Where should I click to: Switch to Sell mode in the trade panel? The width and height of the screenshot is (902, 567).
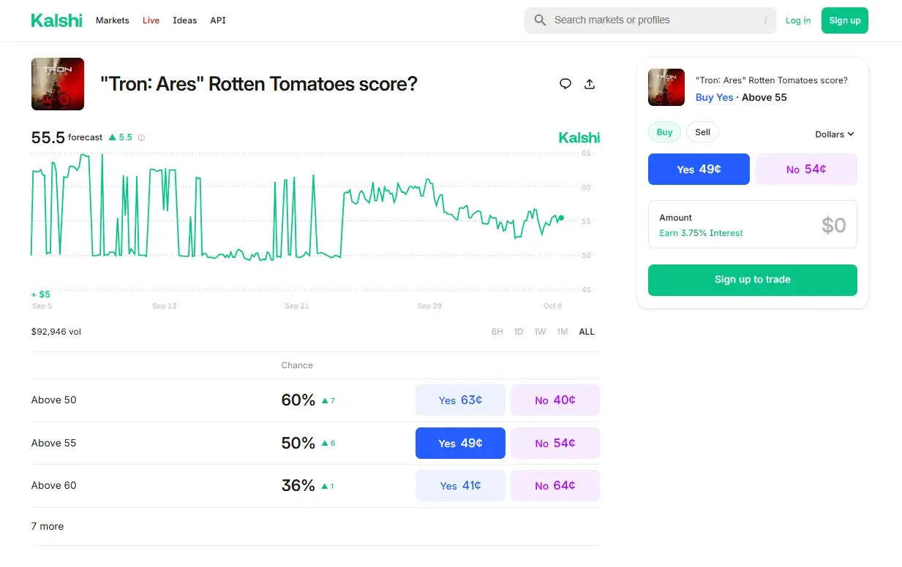tap(702, 132)
